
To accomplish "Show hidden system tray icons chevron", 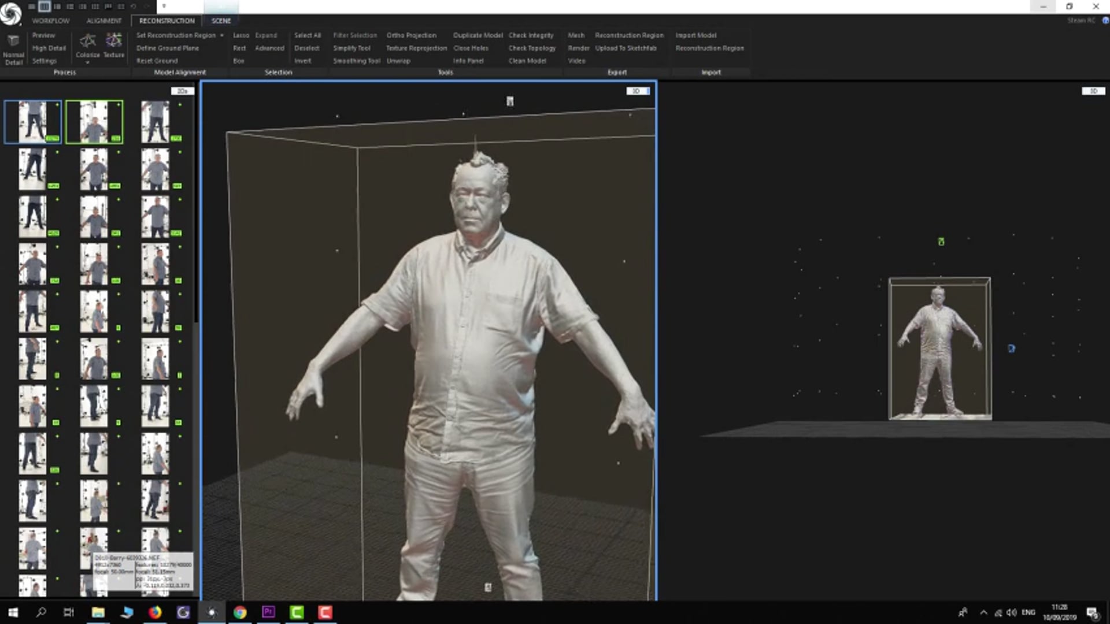I will click(983, 612).
